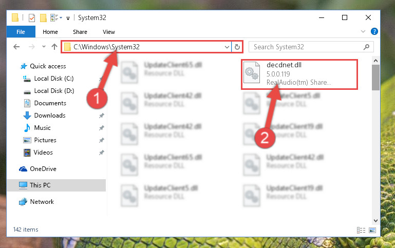Click the New folder quick access icon
This screenshot has width=395, height=248.
click(x=43, y=18)
